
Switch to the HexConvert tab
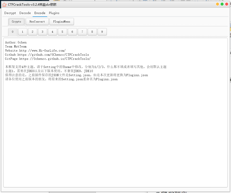point(37,21)
